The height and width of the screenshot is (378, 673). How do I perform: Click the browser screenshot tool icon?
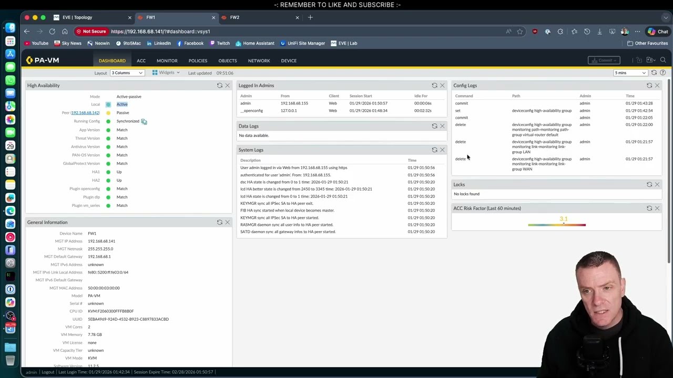tap(612, 31)
